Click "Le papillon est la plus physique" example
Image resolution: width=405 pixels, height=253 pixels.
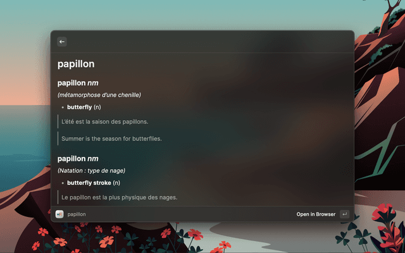point(120,197)
